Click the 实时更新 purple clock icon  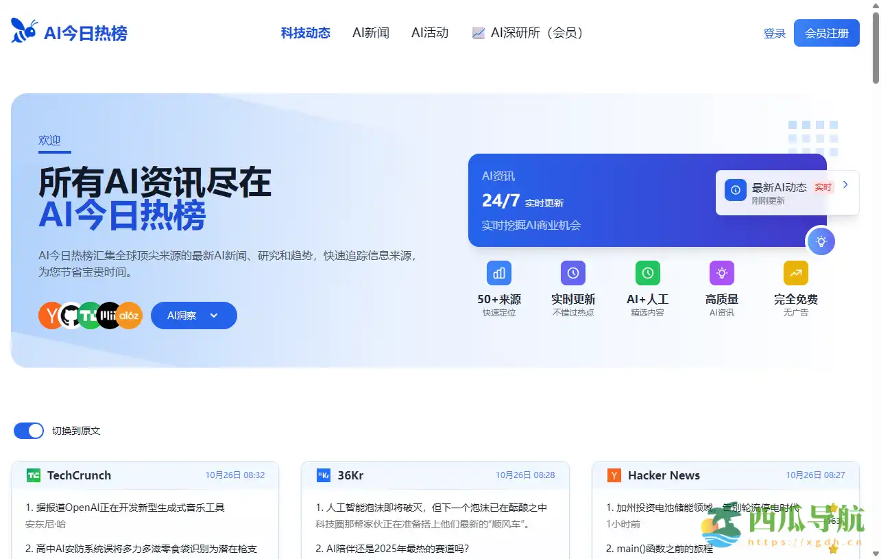pos(573,273)
